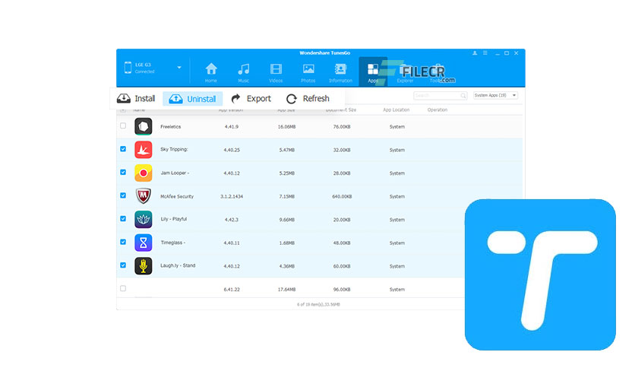
Task: Click the Install button
Action: pos(136,99)
